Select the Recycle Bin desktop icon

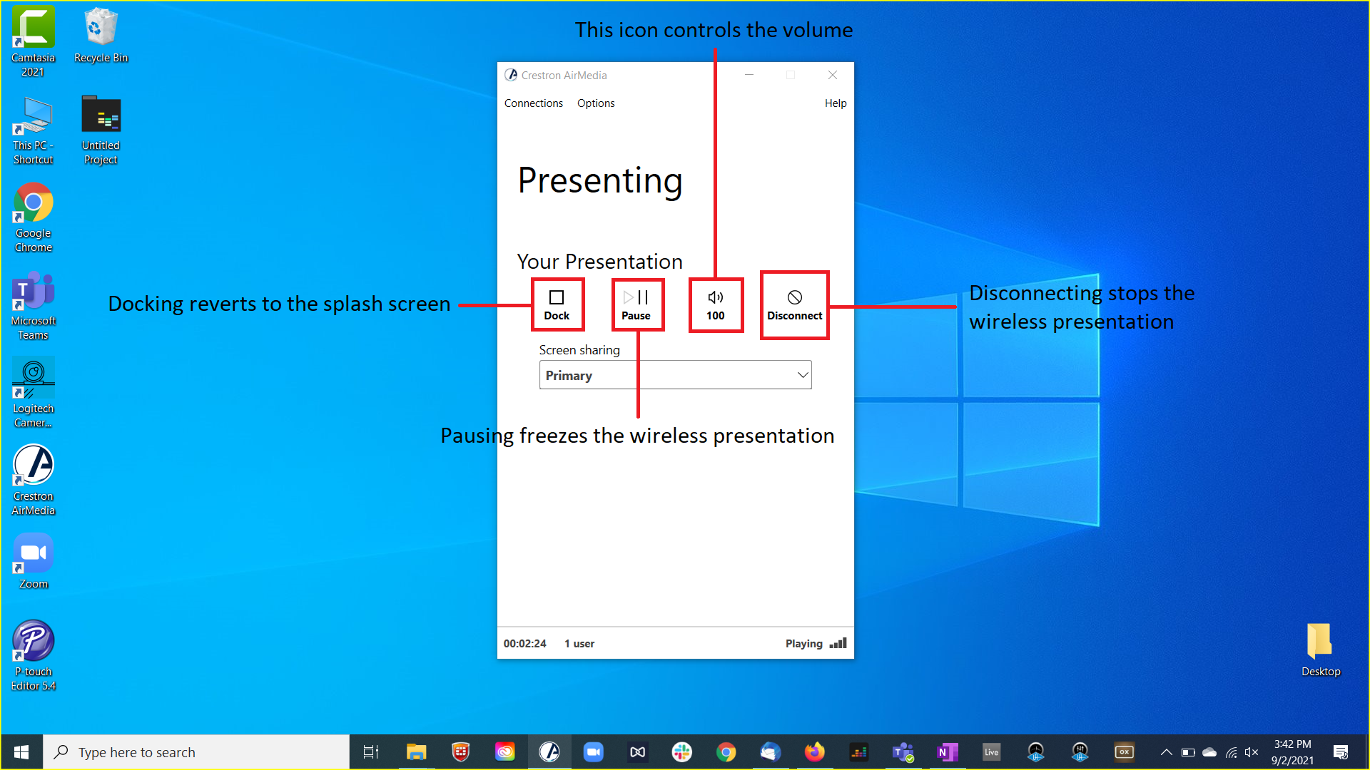coord(101,36)
